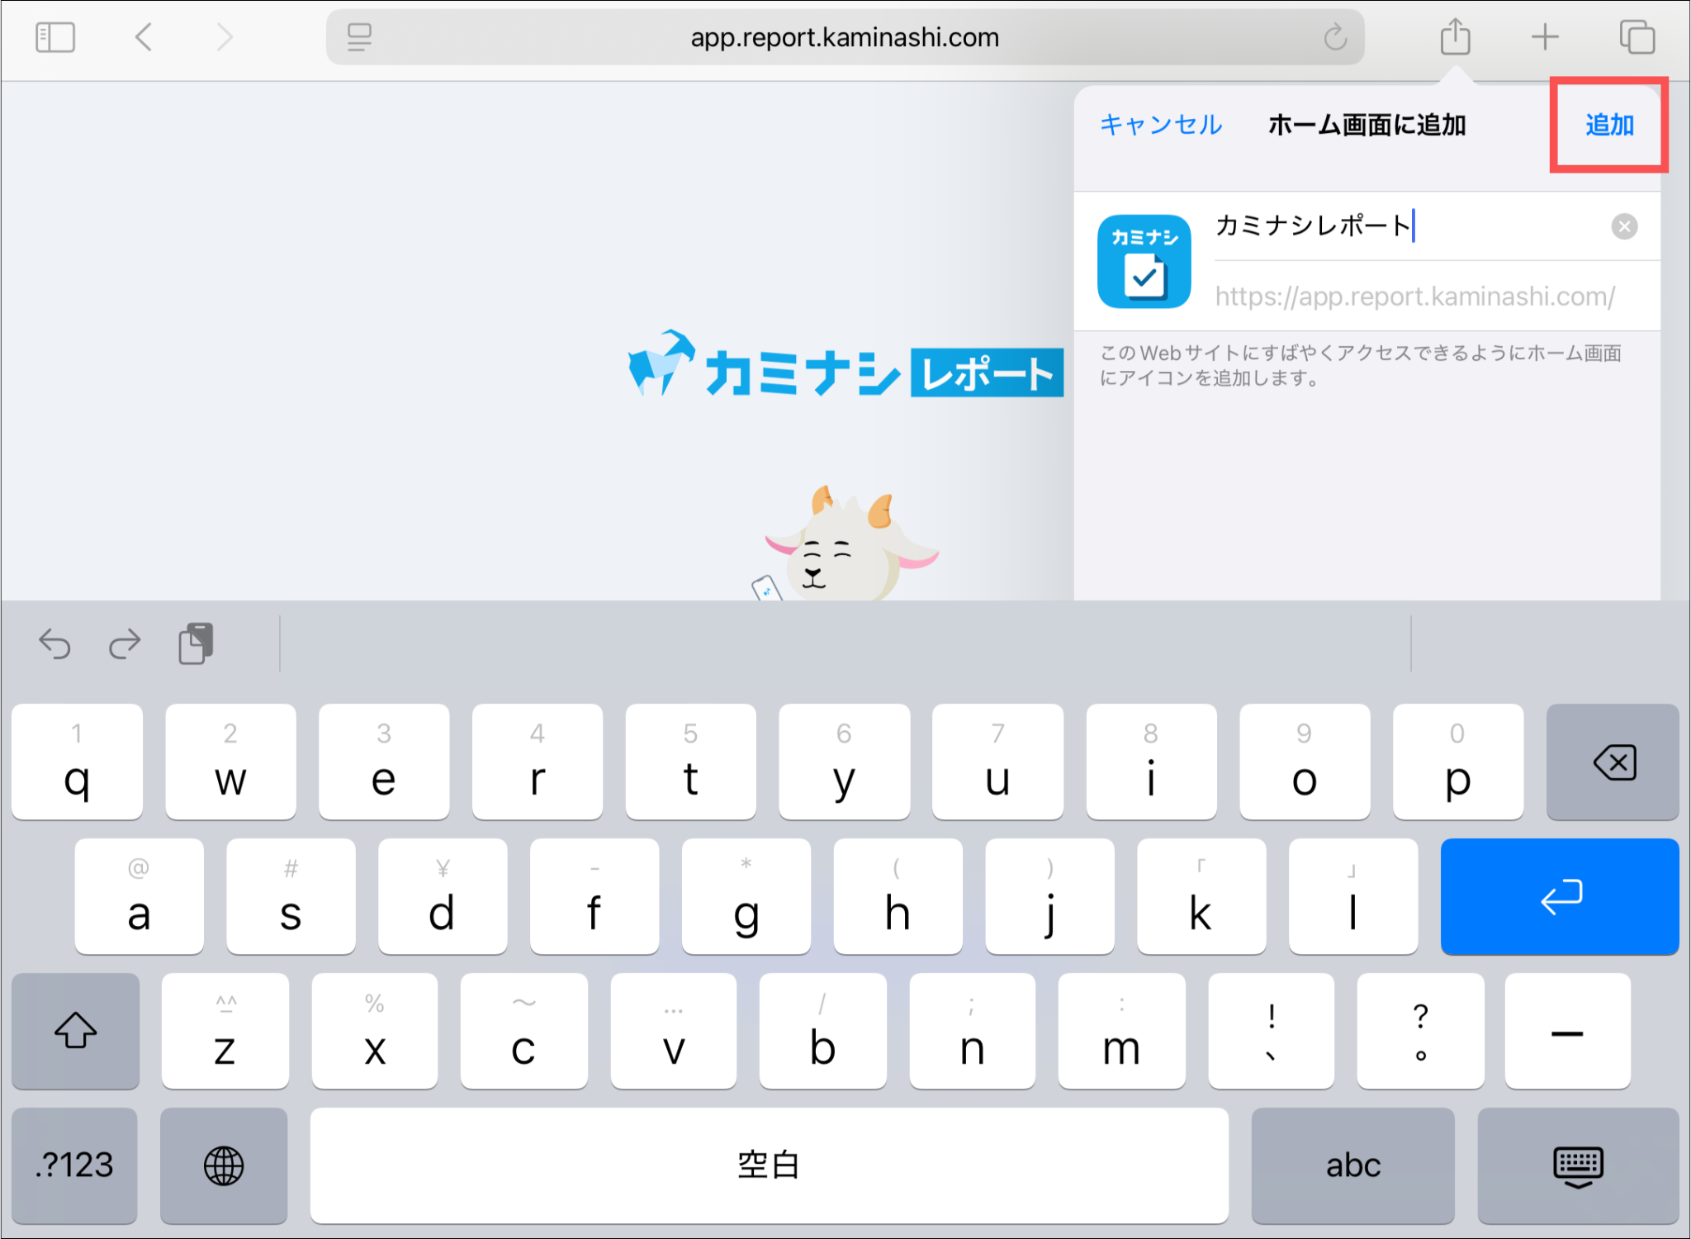The width and height of the screenshot is (1691, 1239).
Task: Clear the name field with x icon
Action: 1623,226
